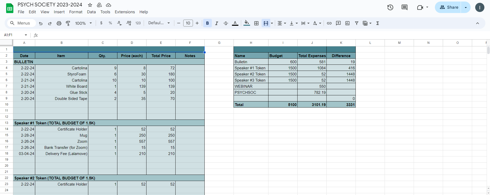The height and width of the screenshot is (195, 490).
Task: Collapse the toolbar with the chevron
Action: 477,23
